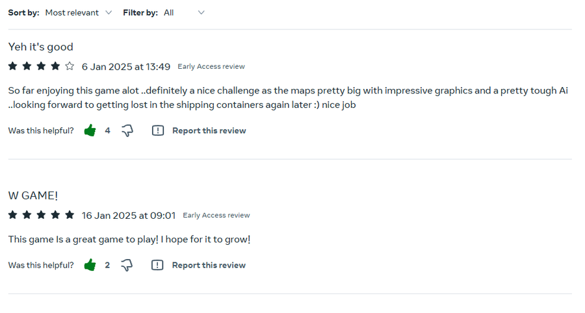Click the helpful count 2 on second review
Viewport: 585px width, 313px height.
(107, 265)
